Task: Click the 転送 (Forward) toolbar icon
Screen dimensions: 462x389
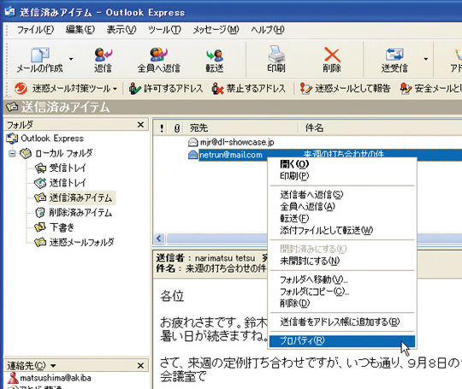Action: [215, 60]
